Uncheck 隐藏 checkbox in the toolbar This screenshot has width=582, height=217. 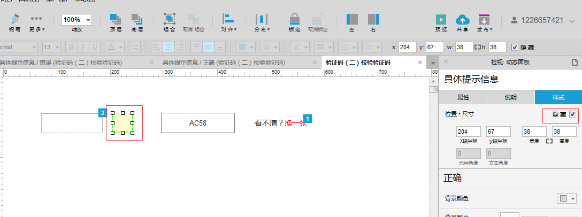coord(515,47)
